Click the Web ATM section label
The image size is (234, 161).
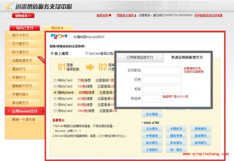pyautogui.click(x=151, y=123)
